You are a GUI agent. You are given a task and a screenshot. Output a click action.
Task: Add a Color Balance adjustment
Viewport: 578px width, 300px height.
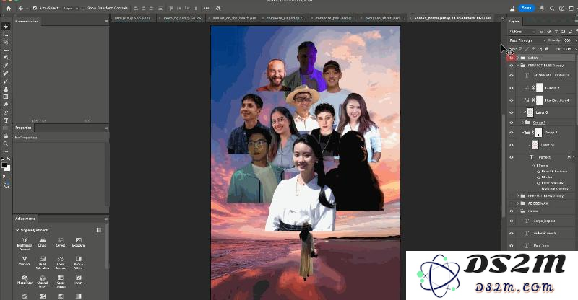tap(61, 262)
